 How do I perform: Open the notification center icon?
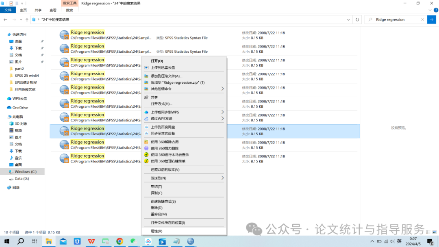click(430, 241)
